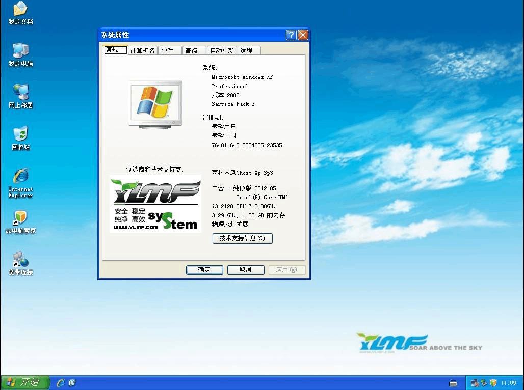Click the text 雨林木风Ghost Xp Sp3
Viewport: 524px width, 390px height.
[242, 173]
